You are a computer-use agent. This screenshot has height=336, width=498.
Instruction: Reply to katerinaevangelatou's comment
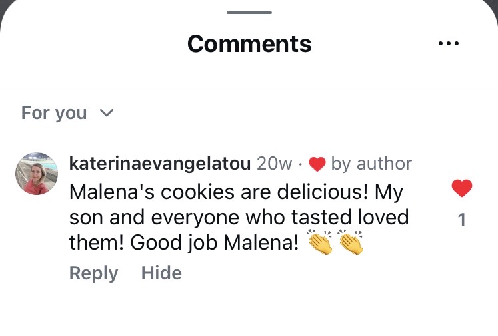point(93,273)
